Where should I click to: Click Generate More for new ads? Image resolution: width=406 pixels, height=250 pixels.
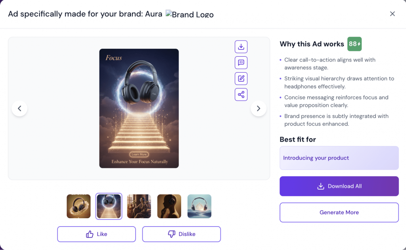[x=339, y=212]
